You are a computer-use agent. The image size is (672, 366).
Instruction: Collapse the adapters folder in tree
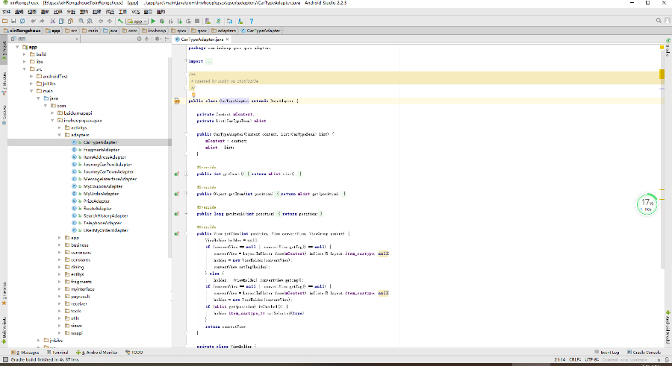tap(60, 135)
